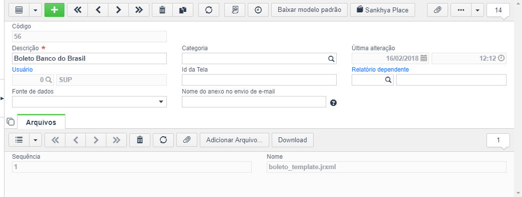Open Sankhya Place
The height and width of the screenshot is (197, 522).
pos(383,10)
